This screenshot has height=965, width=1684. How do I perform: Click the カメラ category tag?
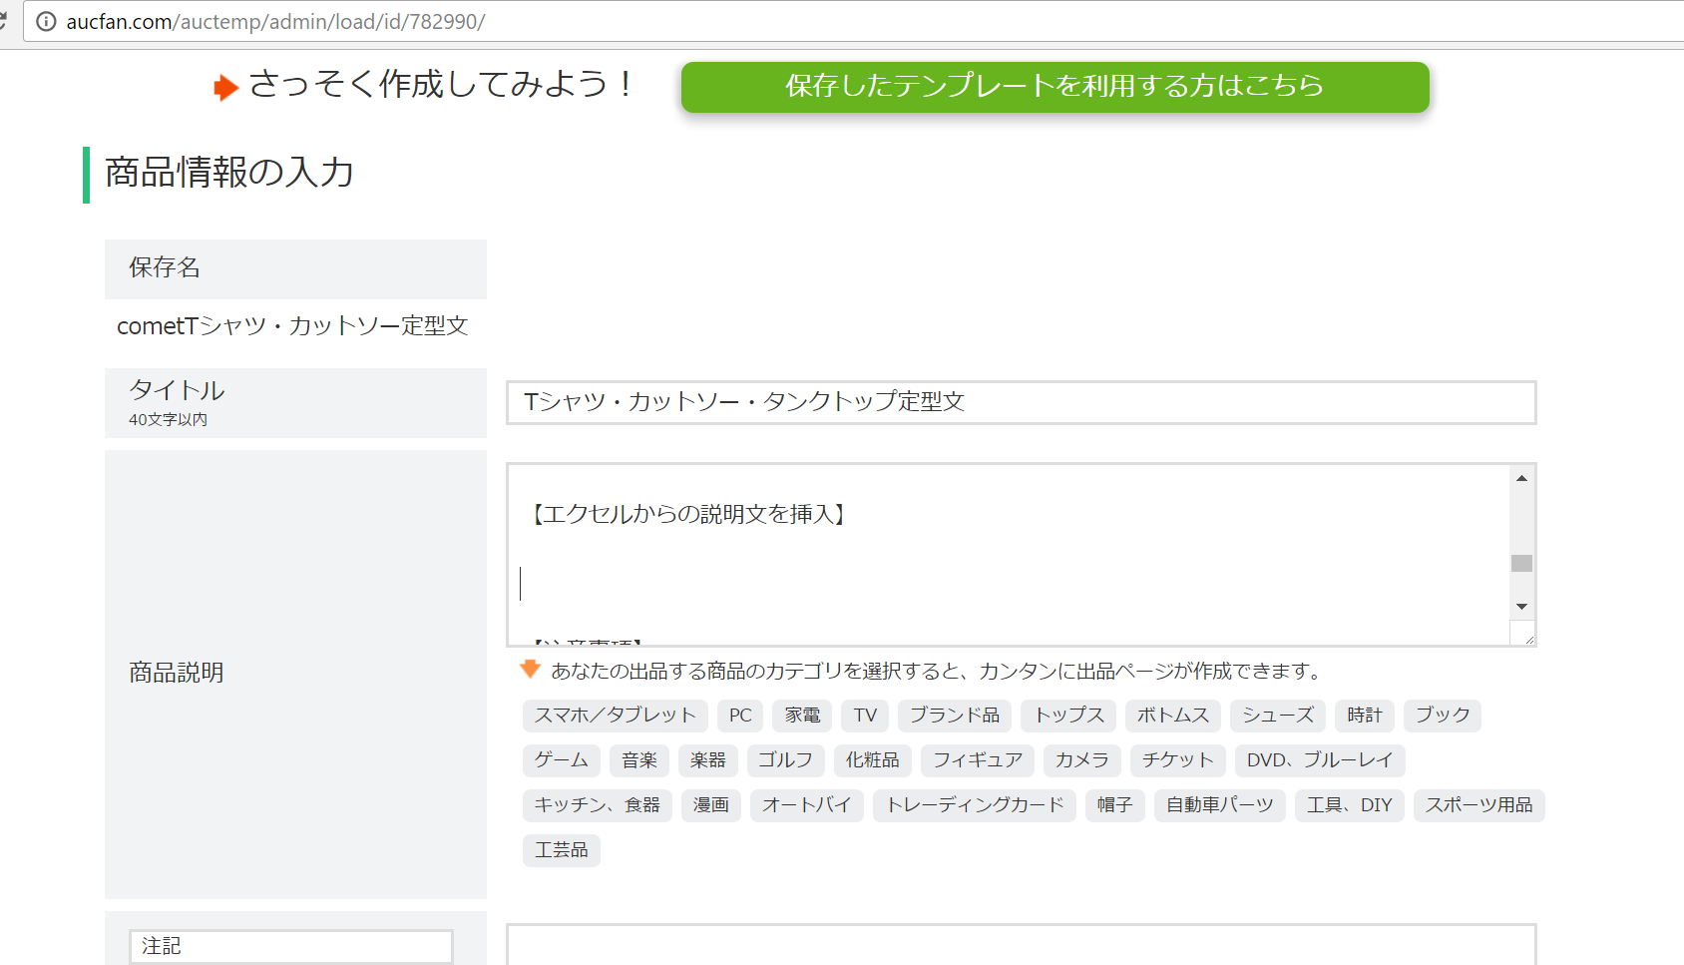click(1082, 760)
